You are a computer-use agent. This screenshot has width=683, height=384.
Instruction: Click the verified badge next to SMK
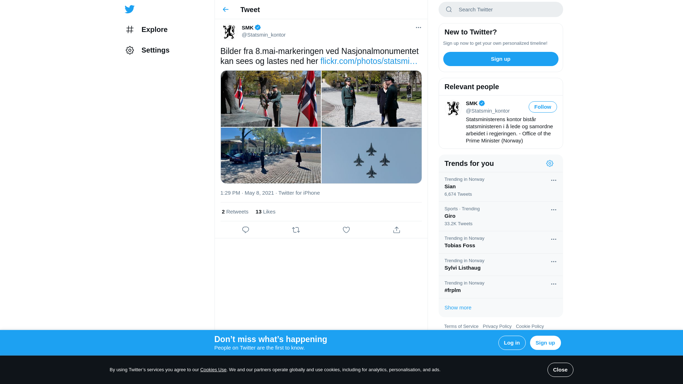click(258, 27)
